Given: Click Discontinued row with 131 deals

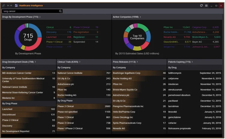Looking at the screenshot, I should click(x=28, y=115).
